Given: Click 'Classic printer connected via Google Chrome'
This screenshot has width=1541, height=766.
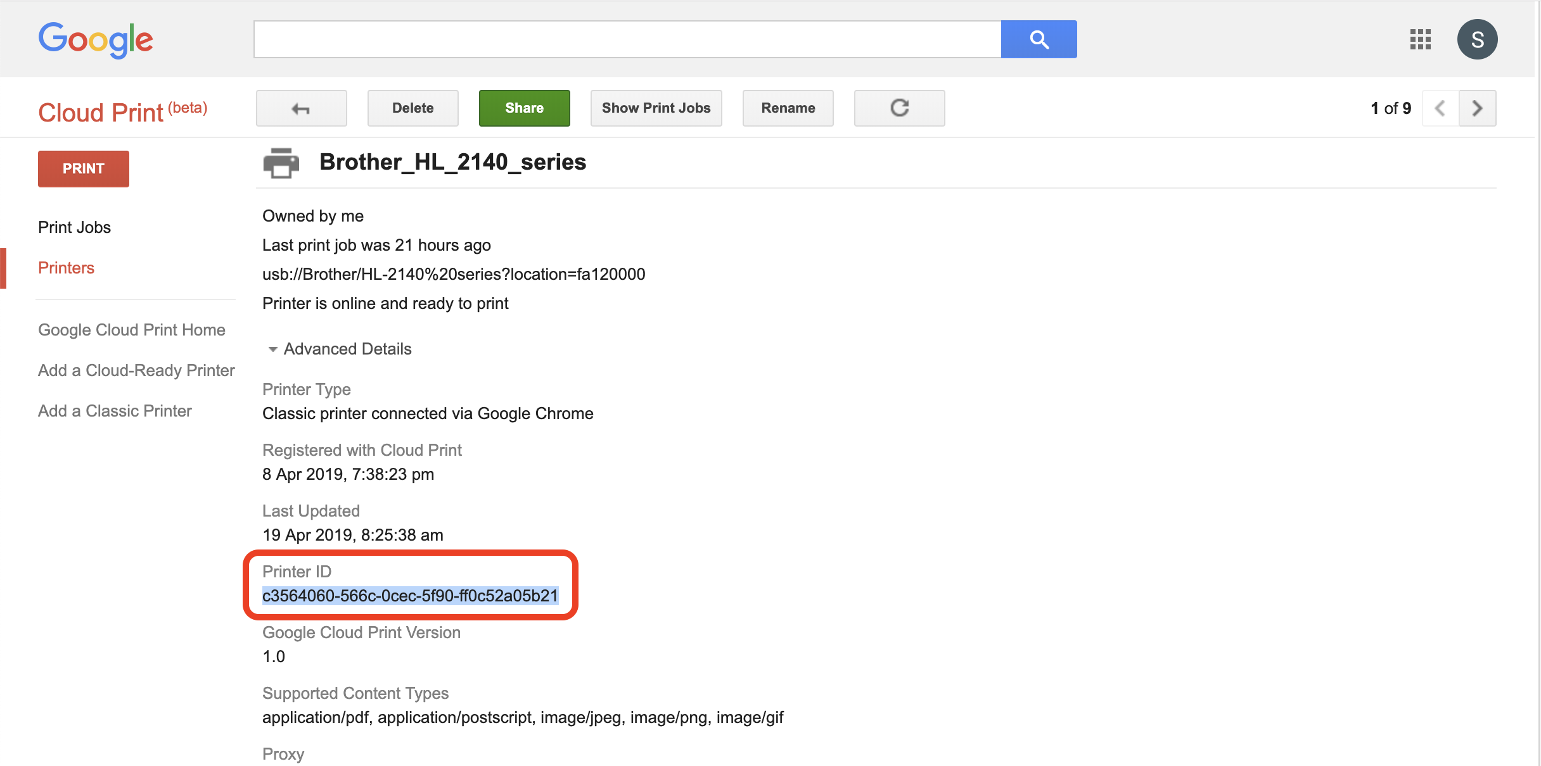Looking at the screenshot, I should point(428,413).
